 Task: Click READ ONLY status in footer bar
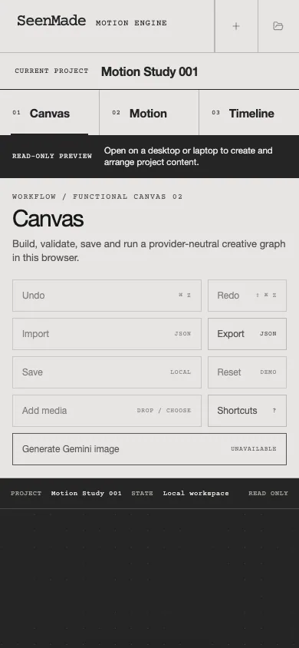(268, 494)
